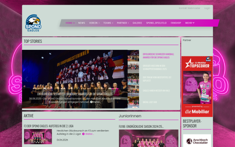
Task: Click the die Mobiliar Topscorer banner
Action: click(x=197, y=86)
